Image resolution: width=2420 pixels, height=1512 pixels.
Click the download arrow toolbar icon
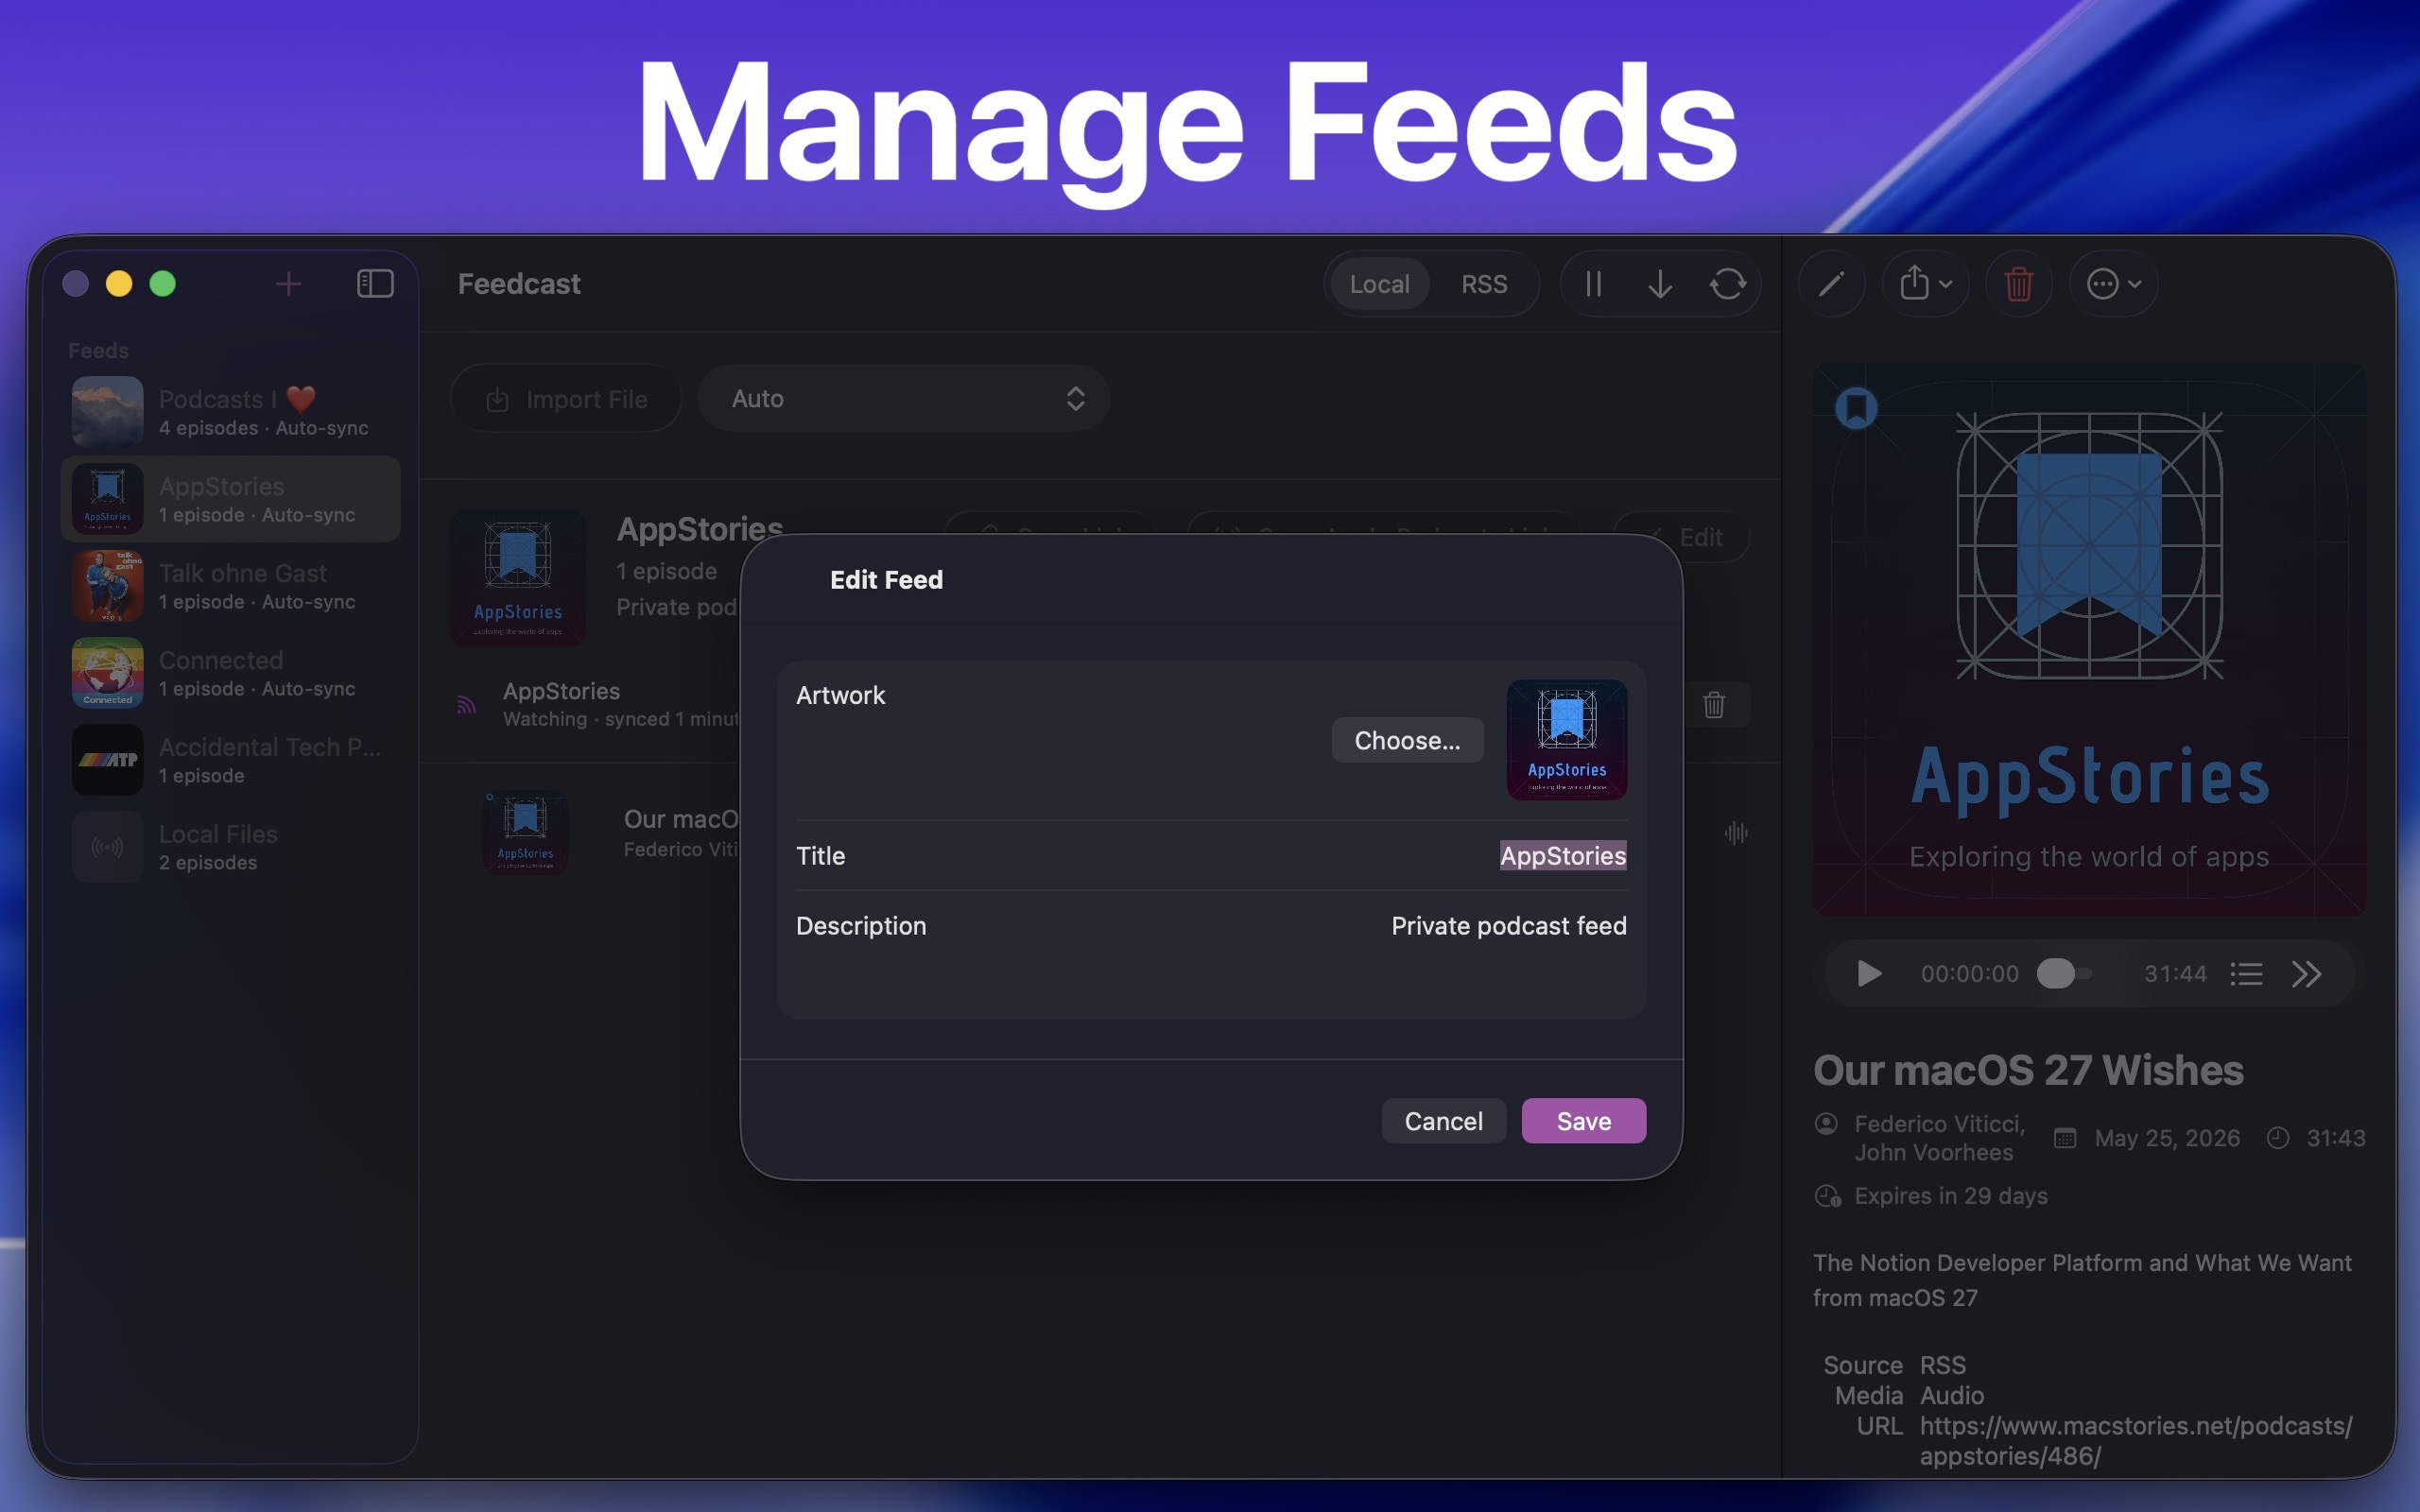(1660, 284)
